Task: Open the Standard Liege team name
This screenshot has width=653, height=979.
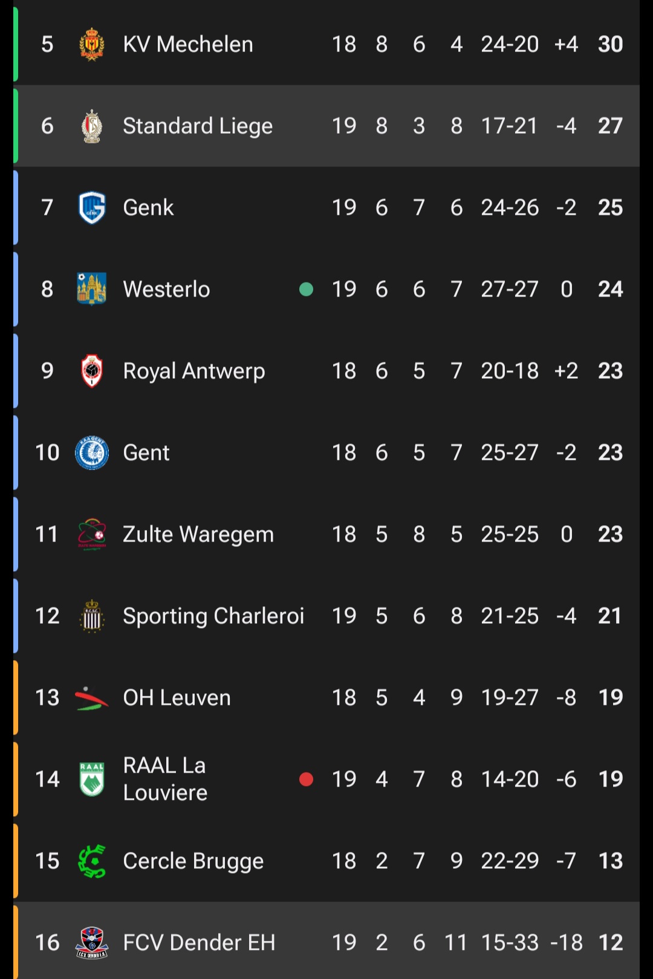Action: [198, 126]
